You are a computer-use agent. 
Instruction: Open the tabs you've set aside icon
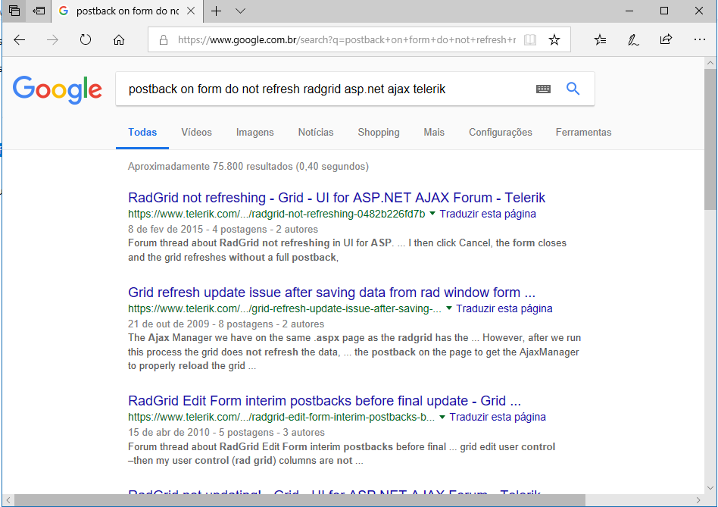(14, 11)
